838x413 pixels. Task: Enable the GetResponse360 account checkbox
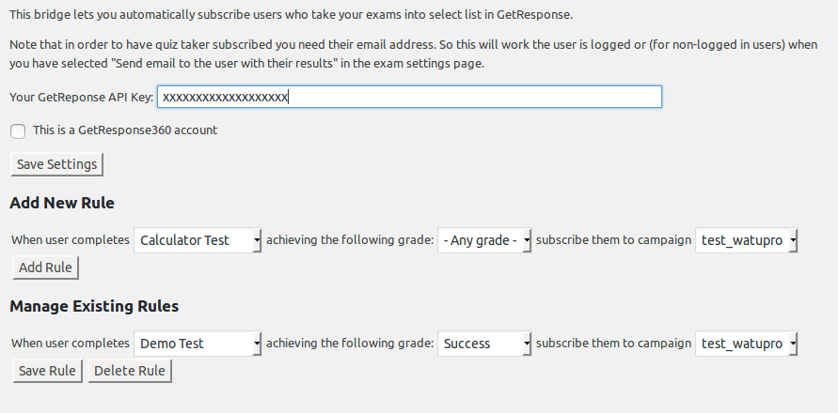click(x=18, y=131)
